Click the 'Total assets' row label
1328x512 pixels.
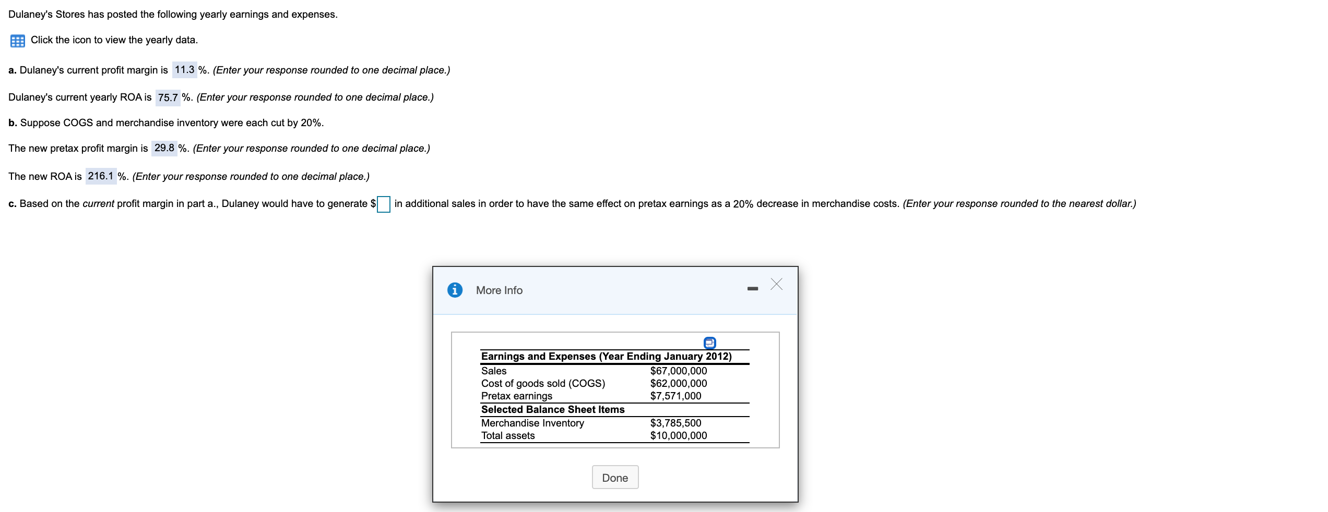coord(508,435)
